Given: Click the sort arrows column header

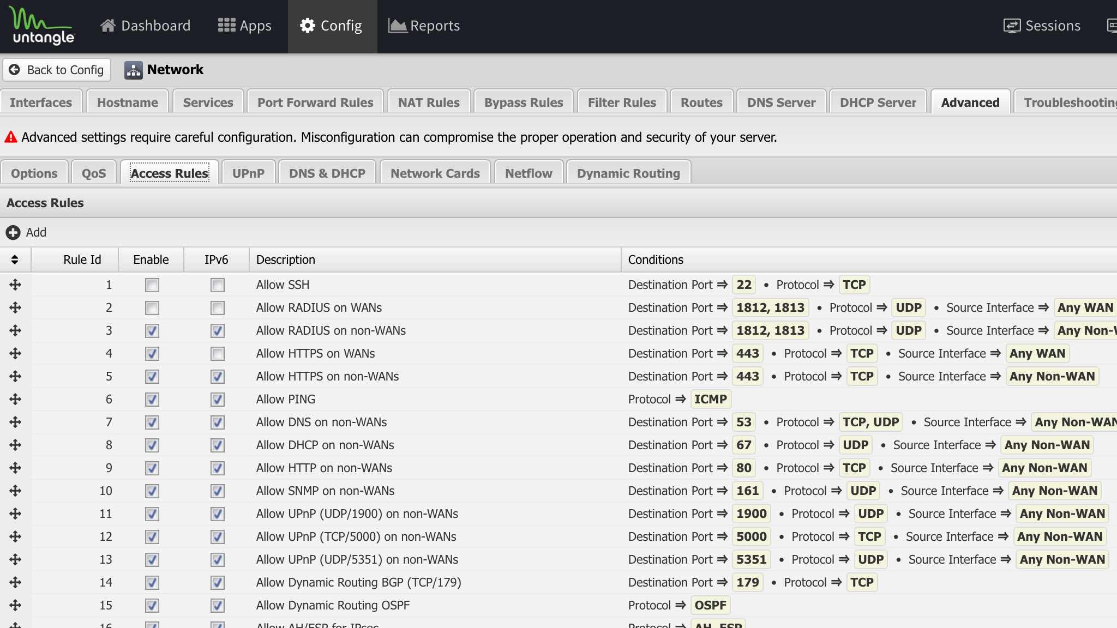Looking at the screenshot, I should point(15,260).
